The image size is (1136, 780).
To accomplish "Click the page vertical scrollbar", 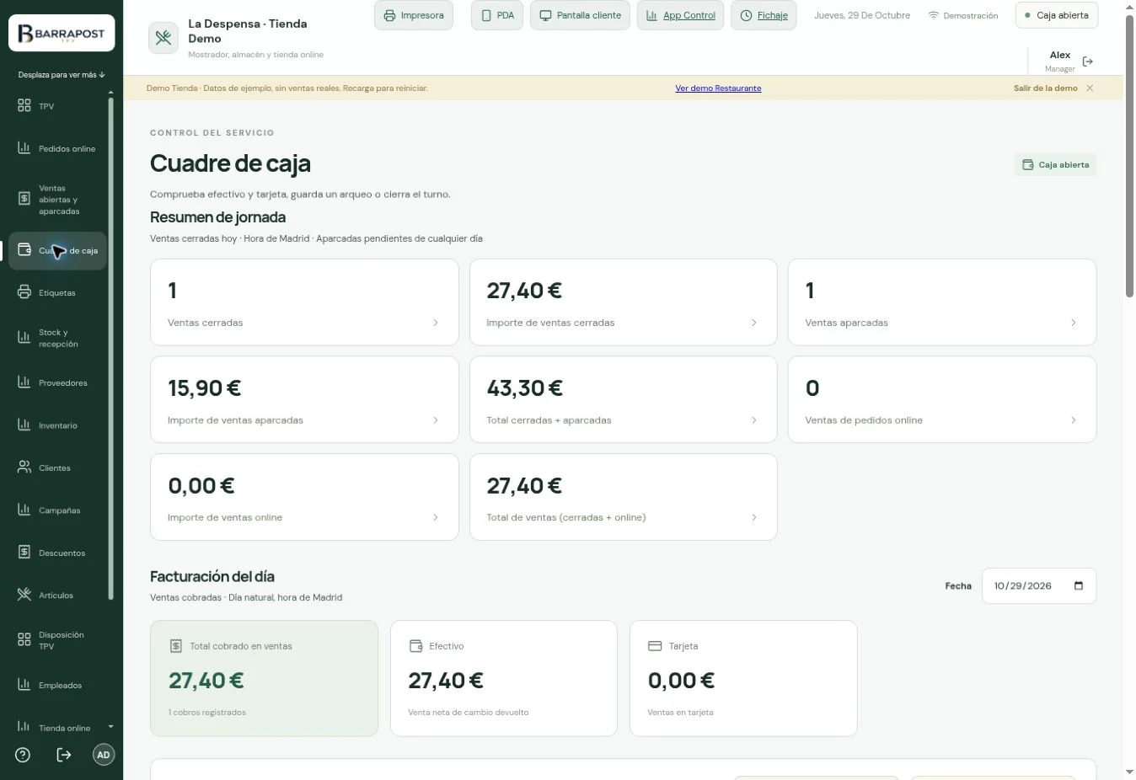I will (x=1130, y=156).
